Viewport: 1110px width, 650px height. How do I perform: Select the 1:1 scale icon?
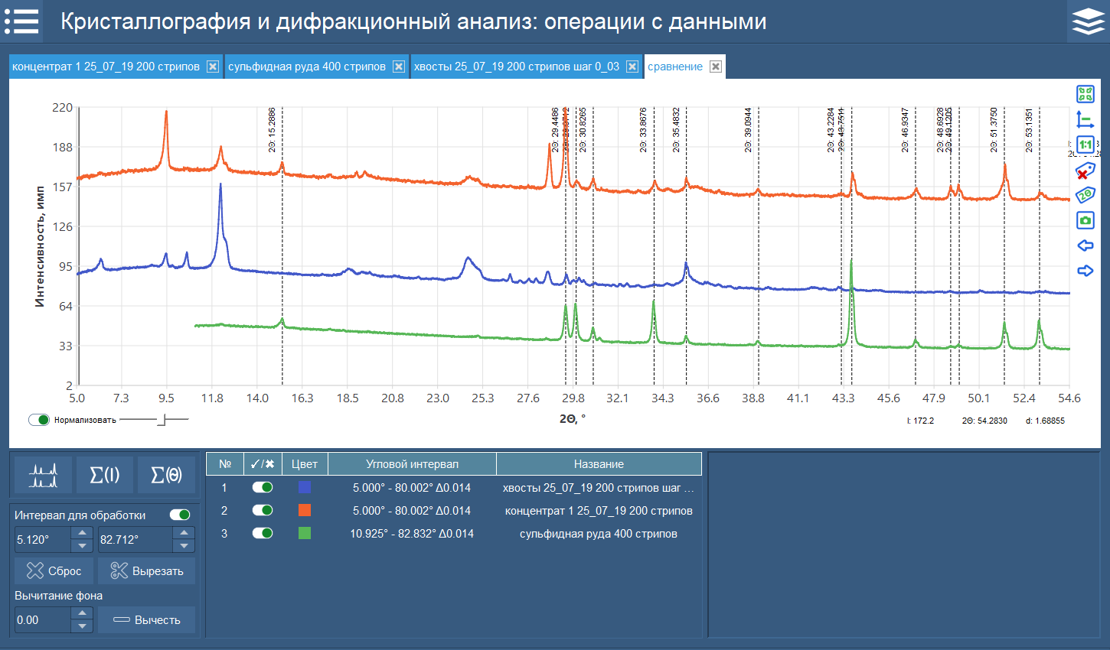1086,144
